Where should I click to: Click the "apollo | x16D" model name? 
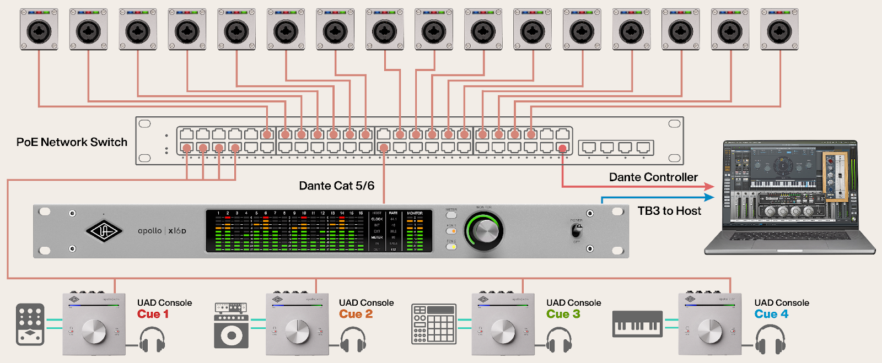[162, 231]
